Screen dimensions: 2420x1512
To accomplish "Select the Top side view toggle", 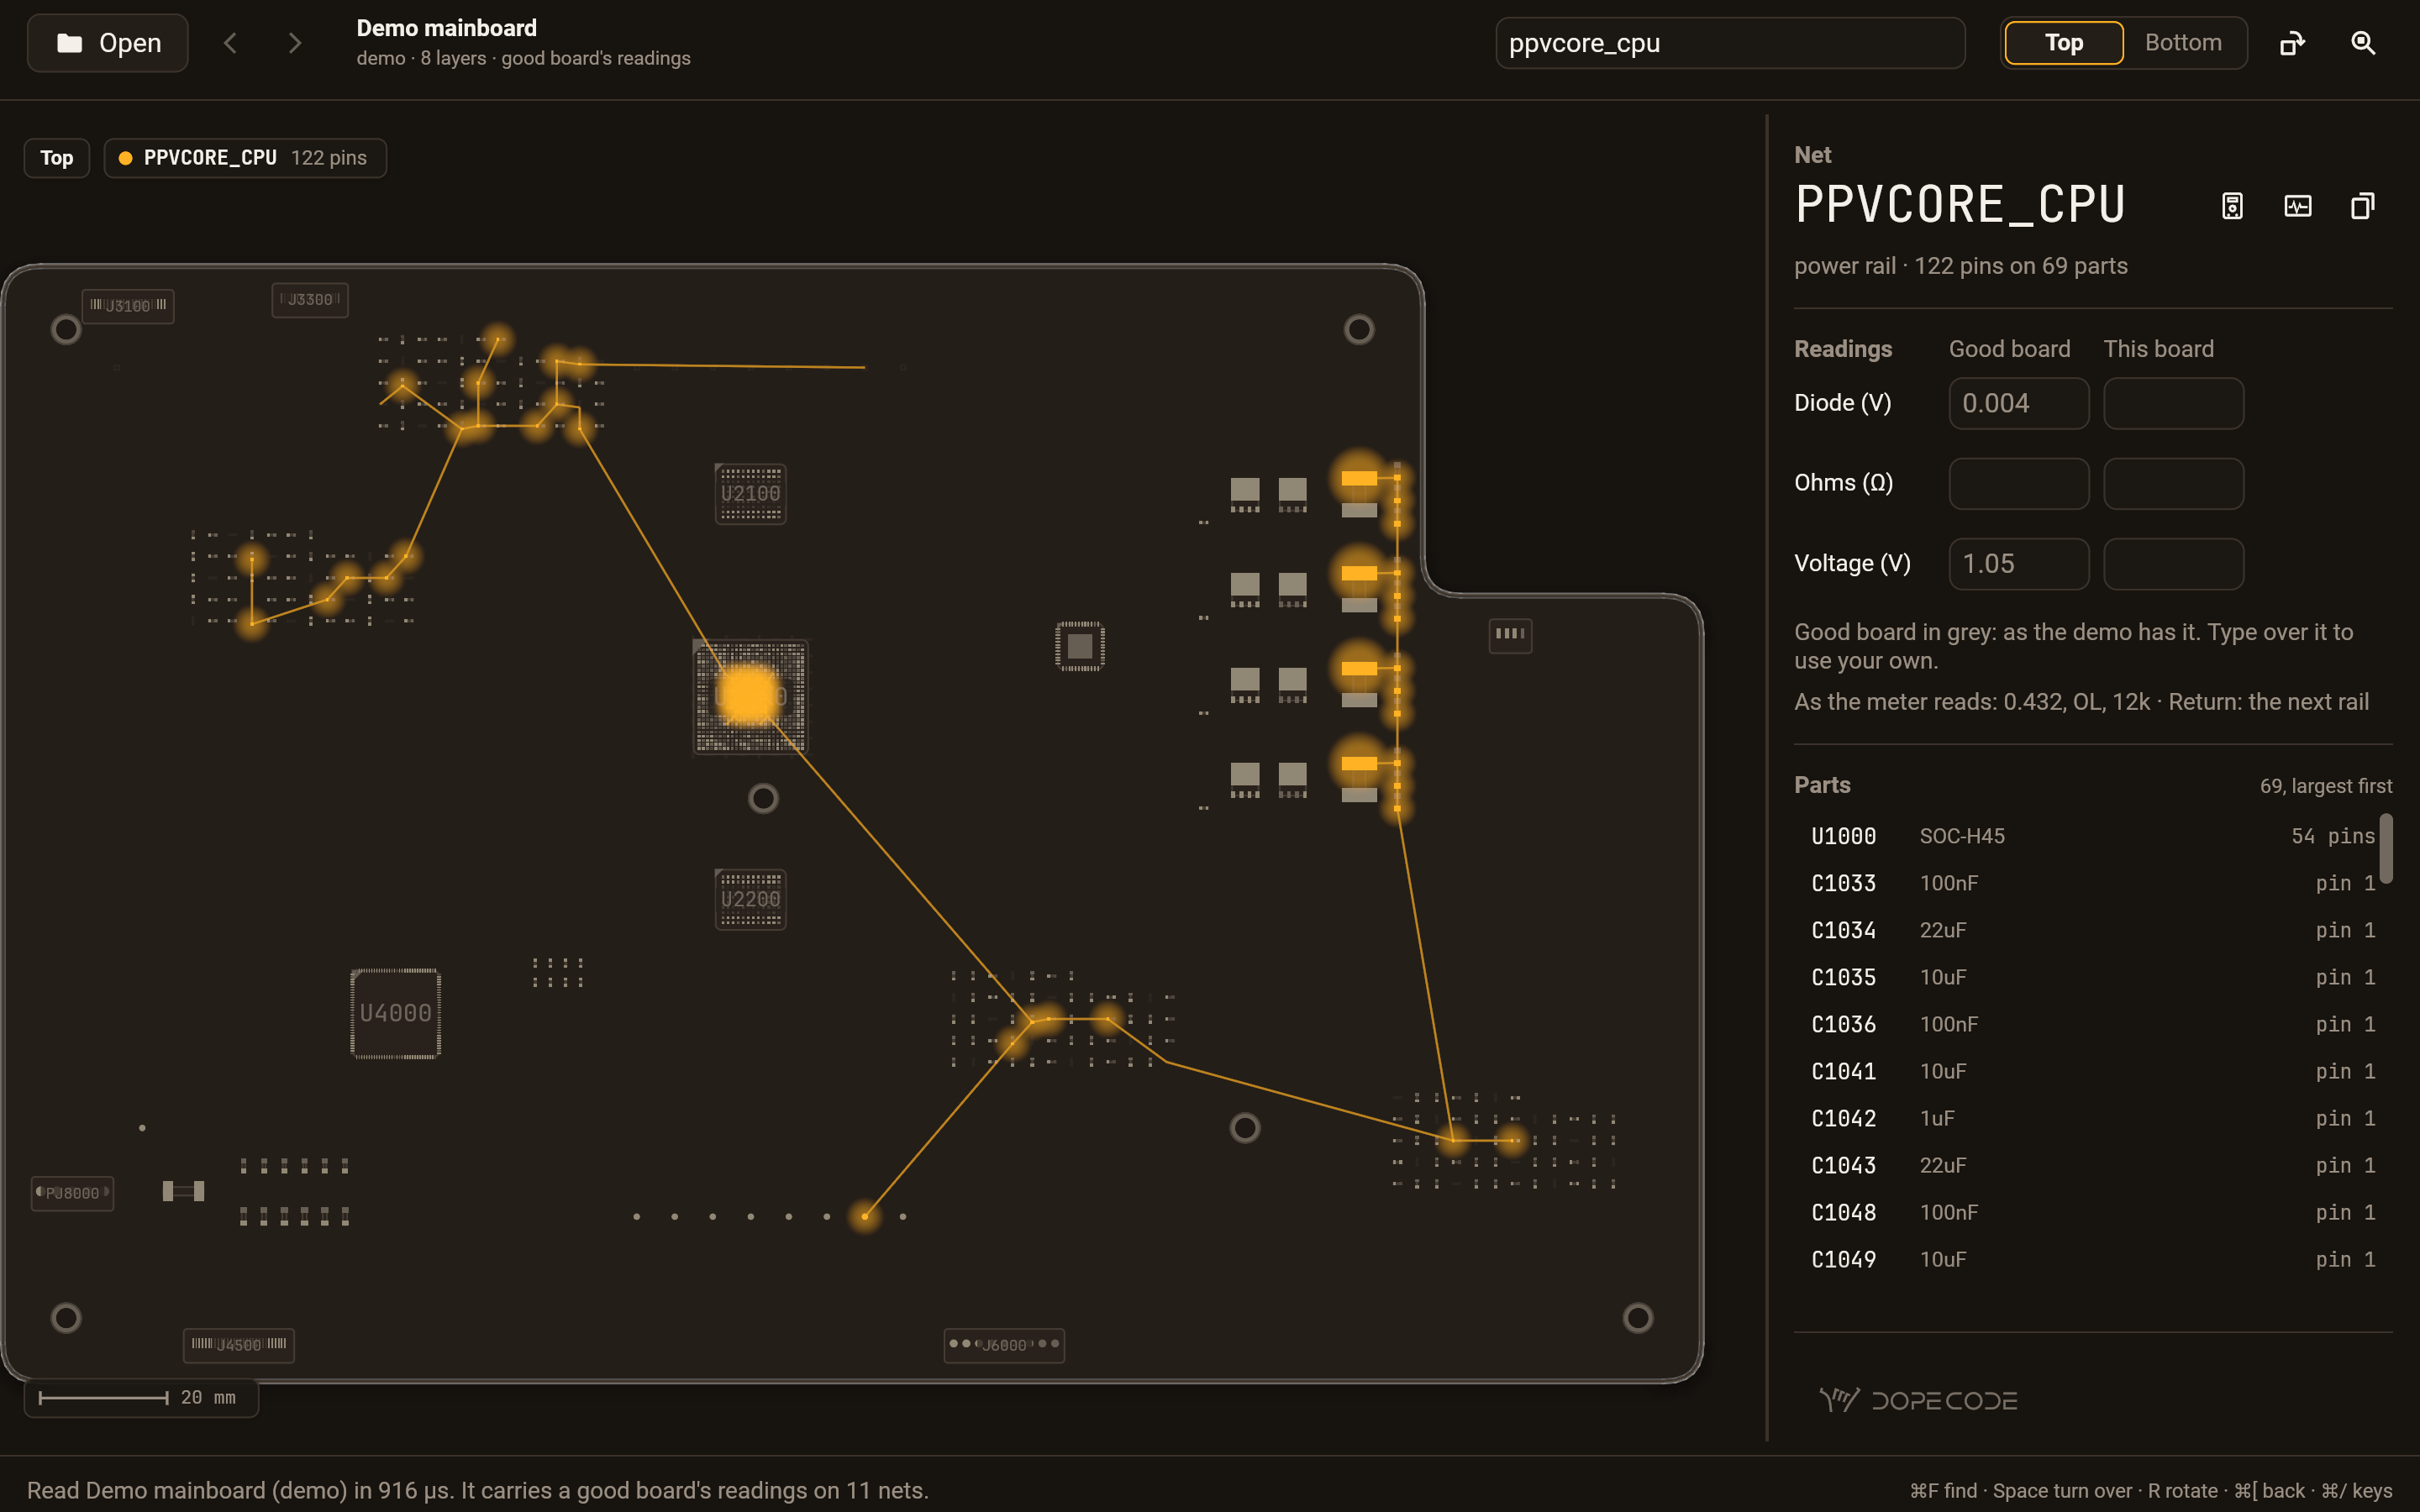I will tap(2064, 43).
